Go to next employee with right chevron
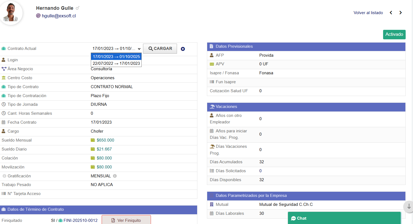Viewport: 413px width, 224px height. tap(400, 13)
